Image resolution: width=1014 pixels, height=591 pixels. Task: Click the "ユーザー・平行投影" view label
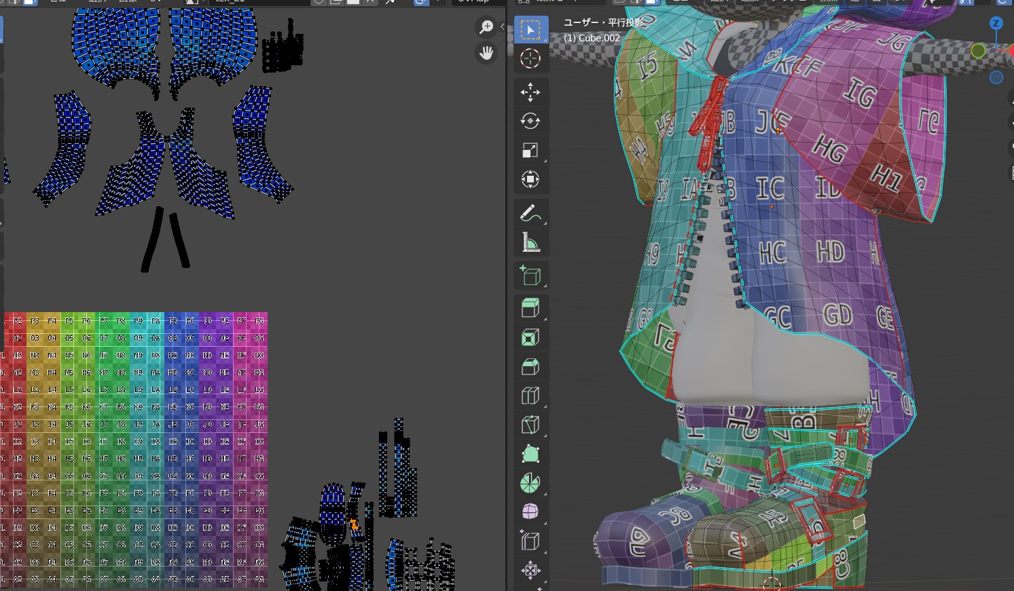[603, 22]
